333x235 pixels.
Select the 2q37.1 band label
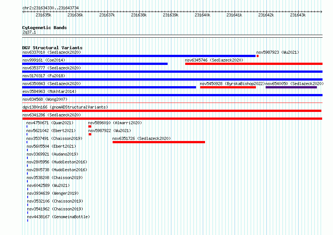(29, 32)
